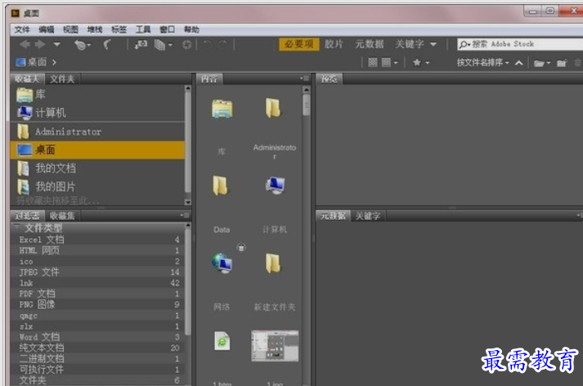Select the 网络 item in content panel
Image resolution: width=583 pixels, height=386 pixels.
pyautogui.click(x=222, y=263)
